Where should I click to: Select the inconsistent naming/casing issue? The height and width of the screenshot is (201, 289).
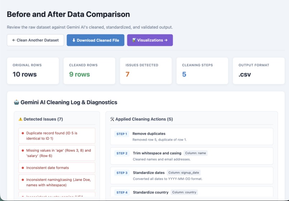point(57,182)
